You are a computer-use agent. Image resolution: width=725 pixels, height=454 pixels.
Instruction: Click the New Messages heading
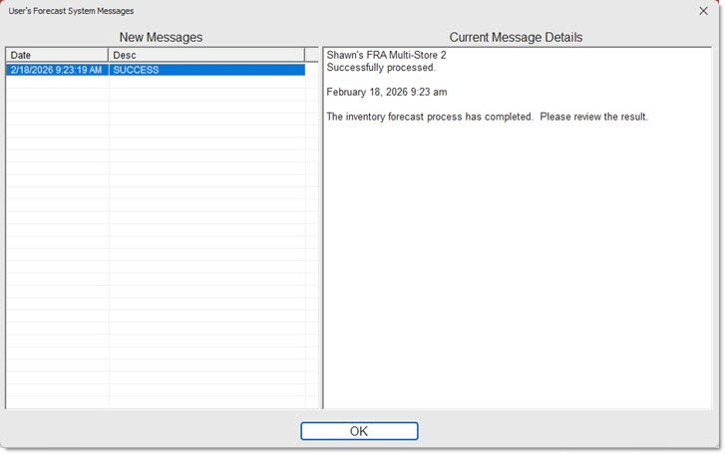161,37
